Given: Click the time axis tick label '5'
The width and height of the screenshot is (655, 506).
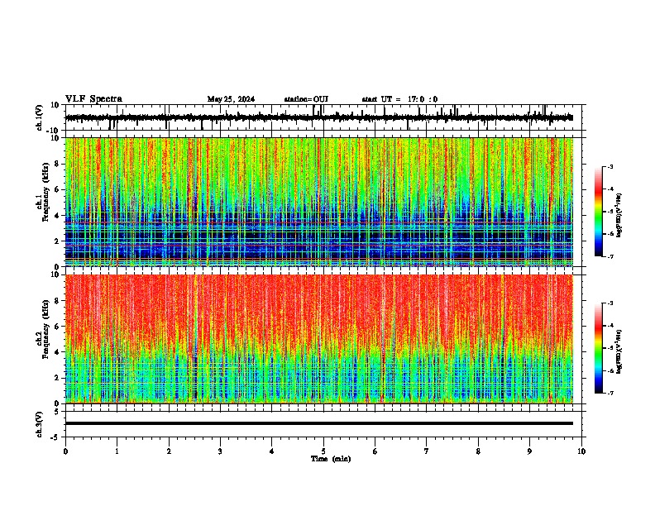Looking at the screenshot, I should tap(323, 451).
